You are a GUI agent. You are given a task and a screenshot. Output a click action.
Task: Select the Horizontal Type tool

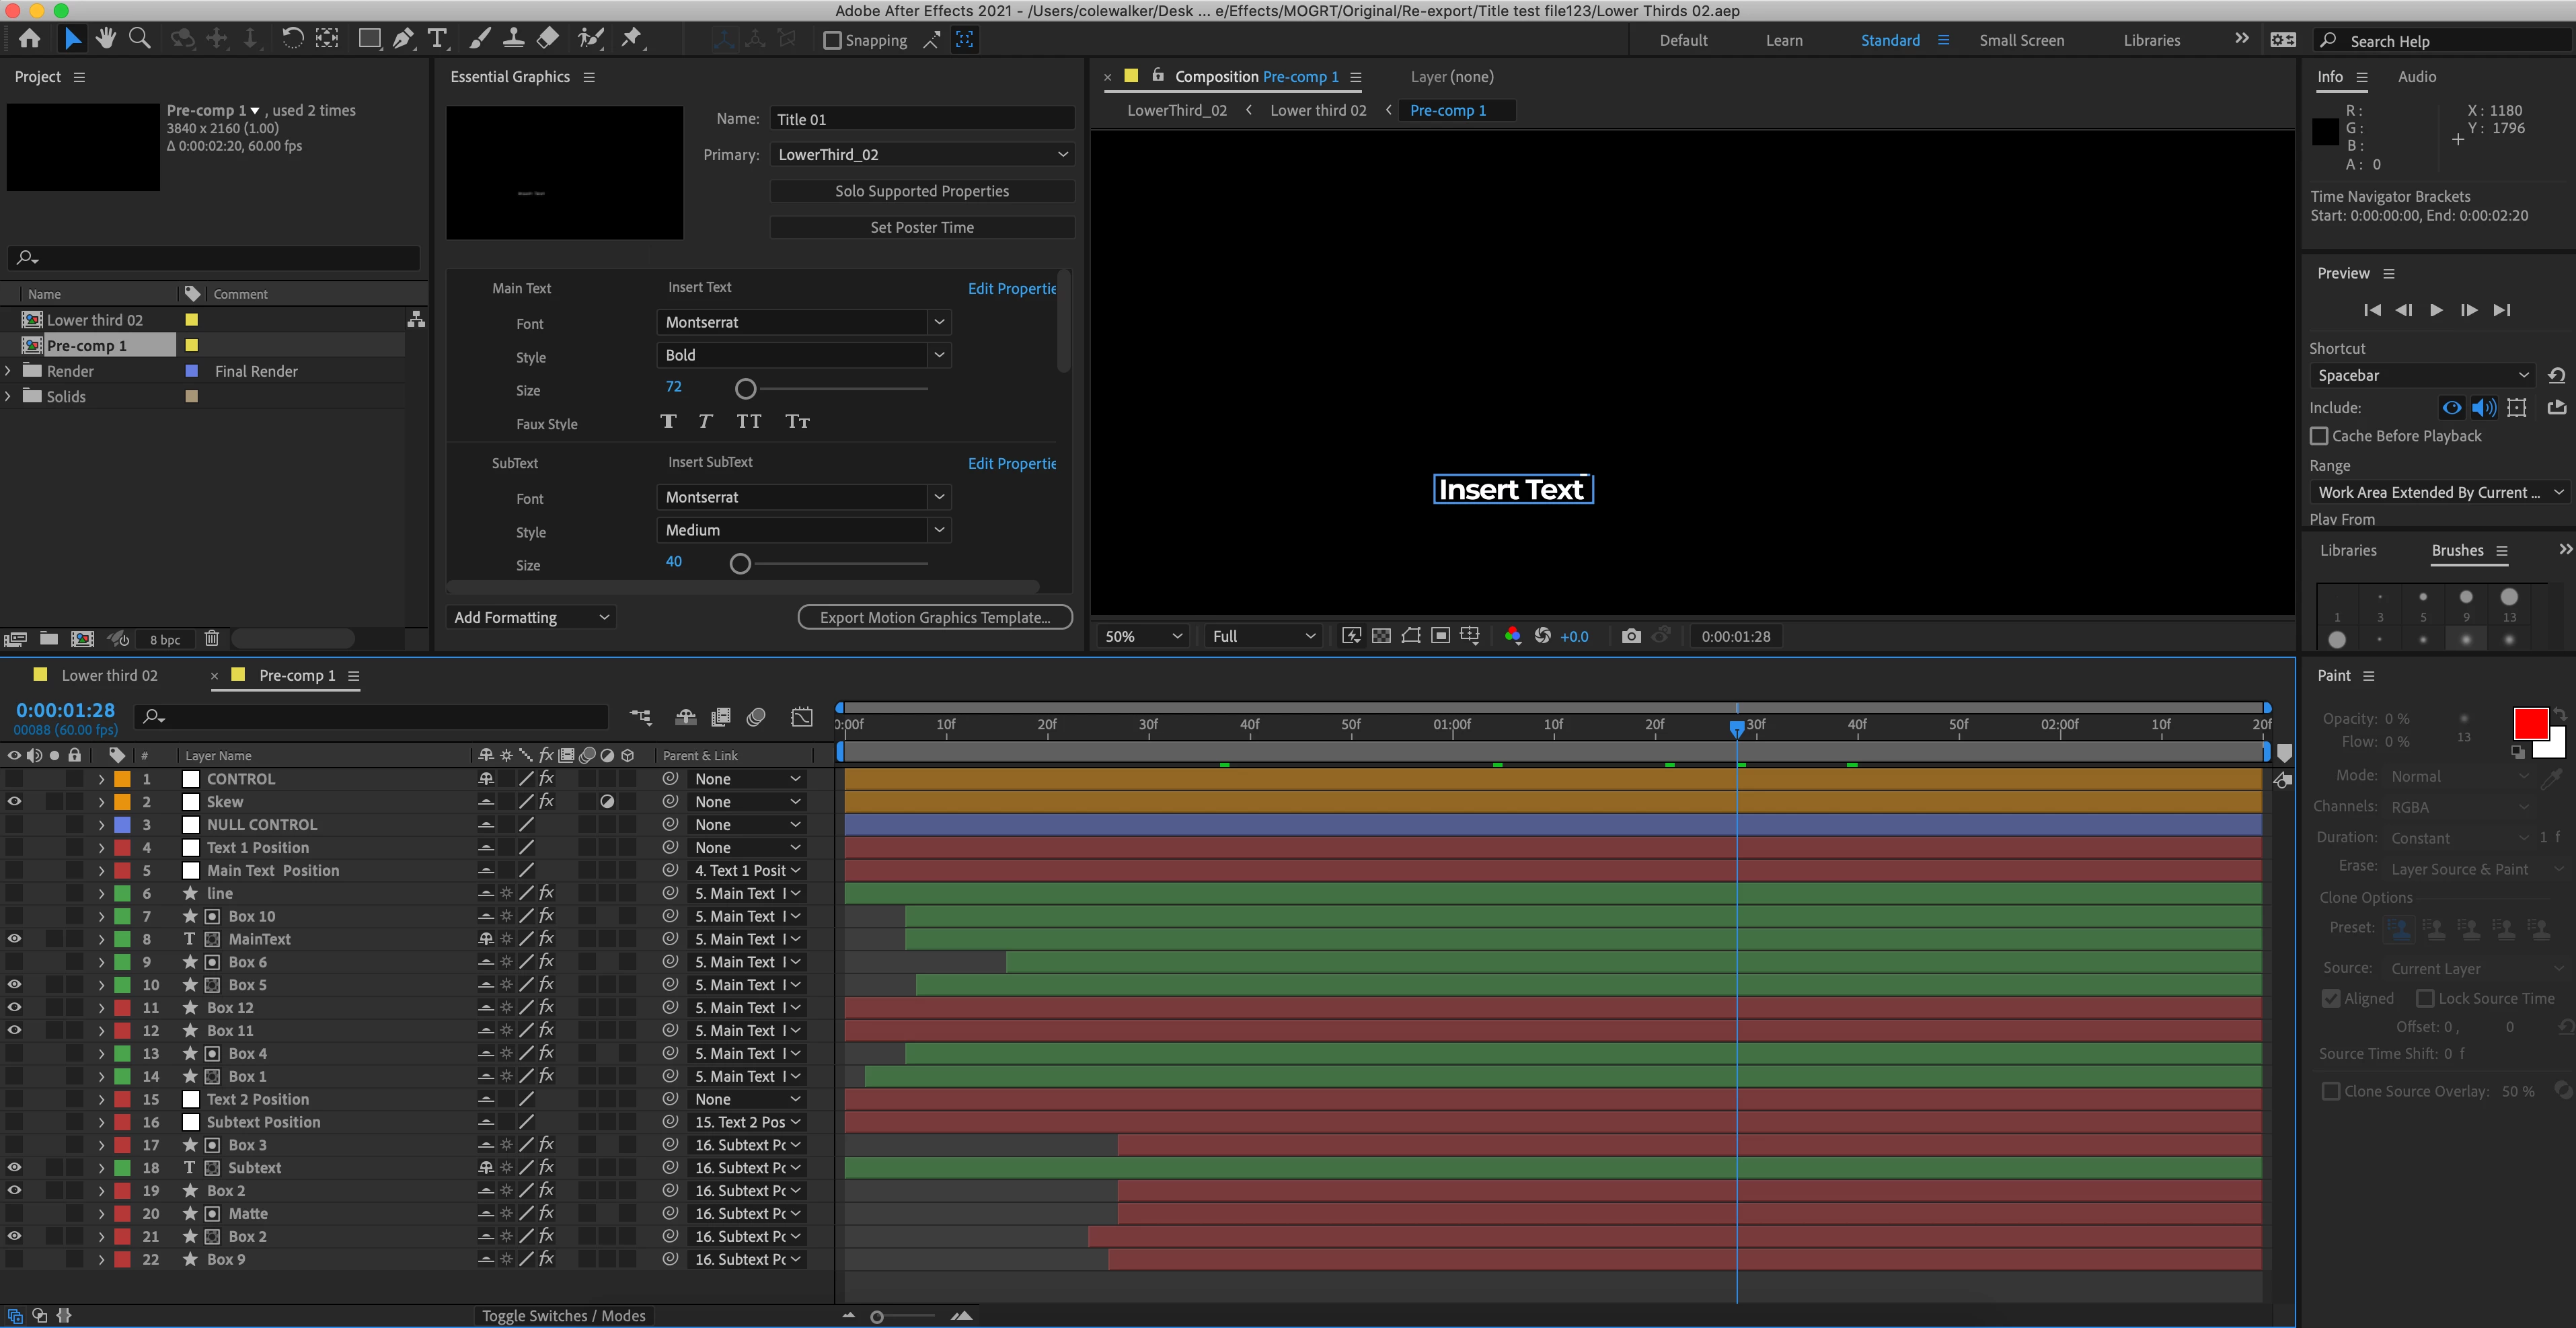(437, 39)
